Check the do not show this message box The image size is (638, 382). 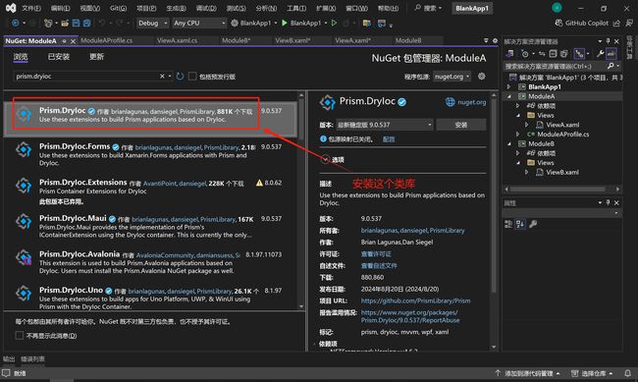click(x=19, y=335)
